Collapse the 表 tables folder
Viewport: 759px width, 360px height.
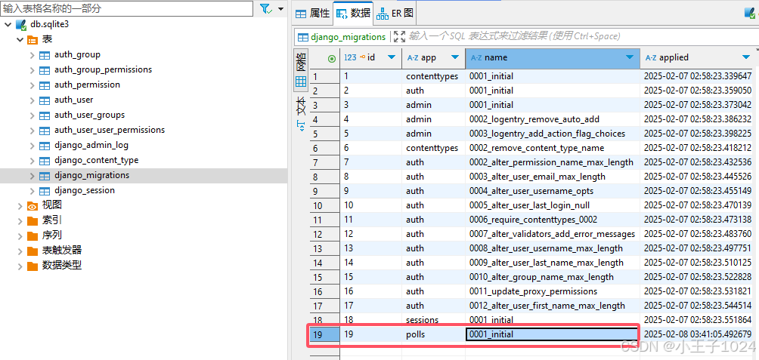pos(20,40)
